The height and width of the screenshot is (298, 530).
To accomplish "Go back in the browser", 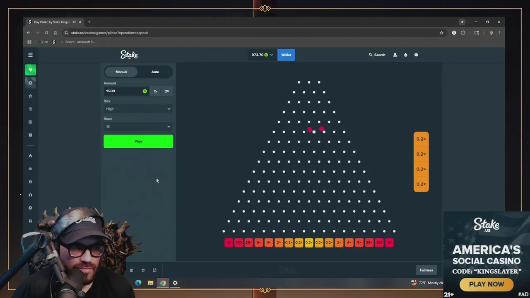I will click(x=29, y=33).
